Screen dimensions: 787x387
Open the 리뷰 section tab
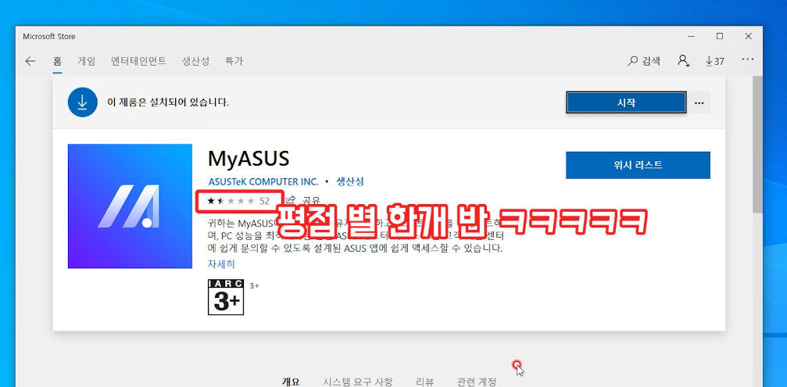point(424,382)
